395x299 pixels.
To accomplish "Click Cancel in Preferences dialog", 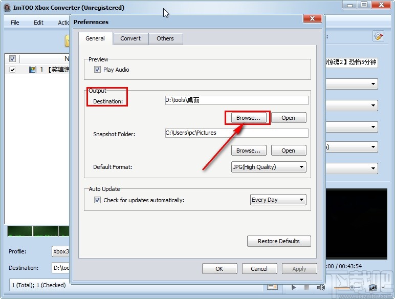I will (259, 269).
